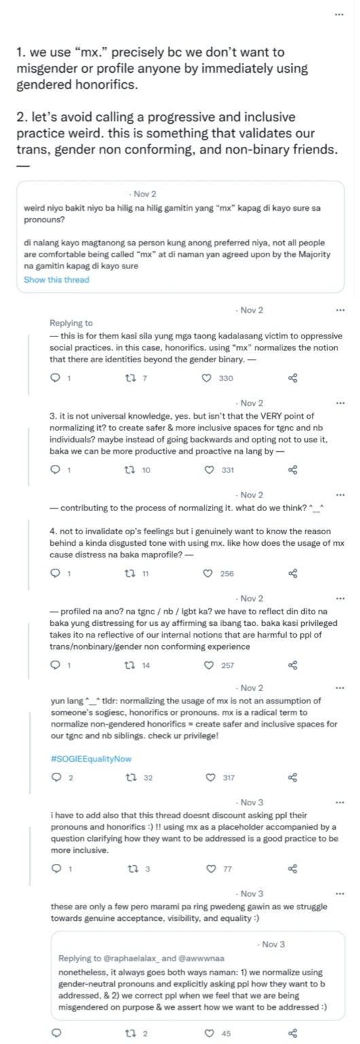Image resolution: width=360 pixels, height=1044 pixels.
Task: Open the #SOGIEEqualityNow hashtag
Action: pyautogui.click(x=91, y=758)
